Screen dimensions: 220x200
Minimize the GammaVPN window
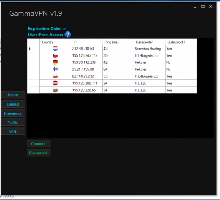pos(195,7)
